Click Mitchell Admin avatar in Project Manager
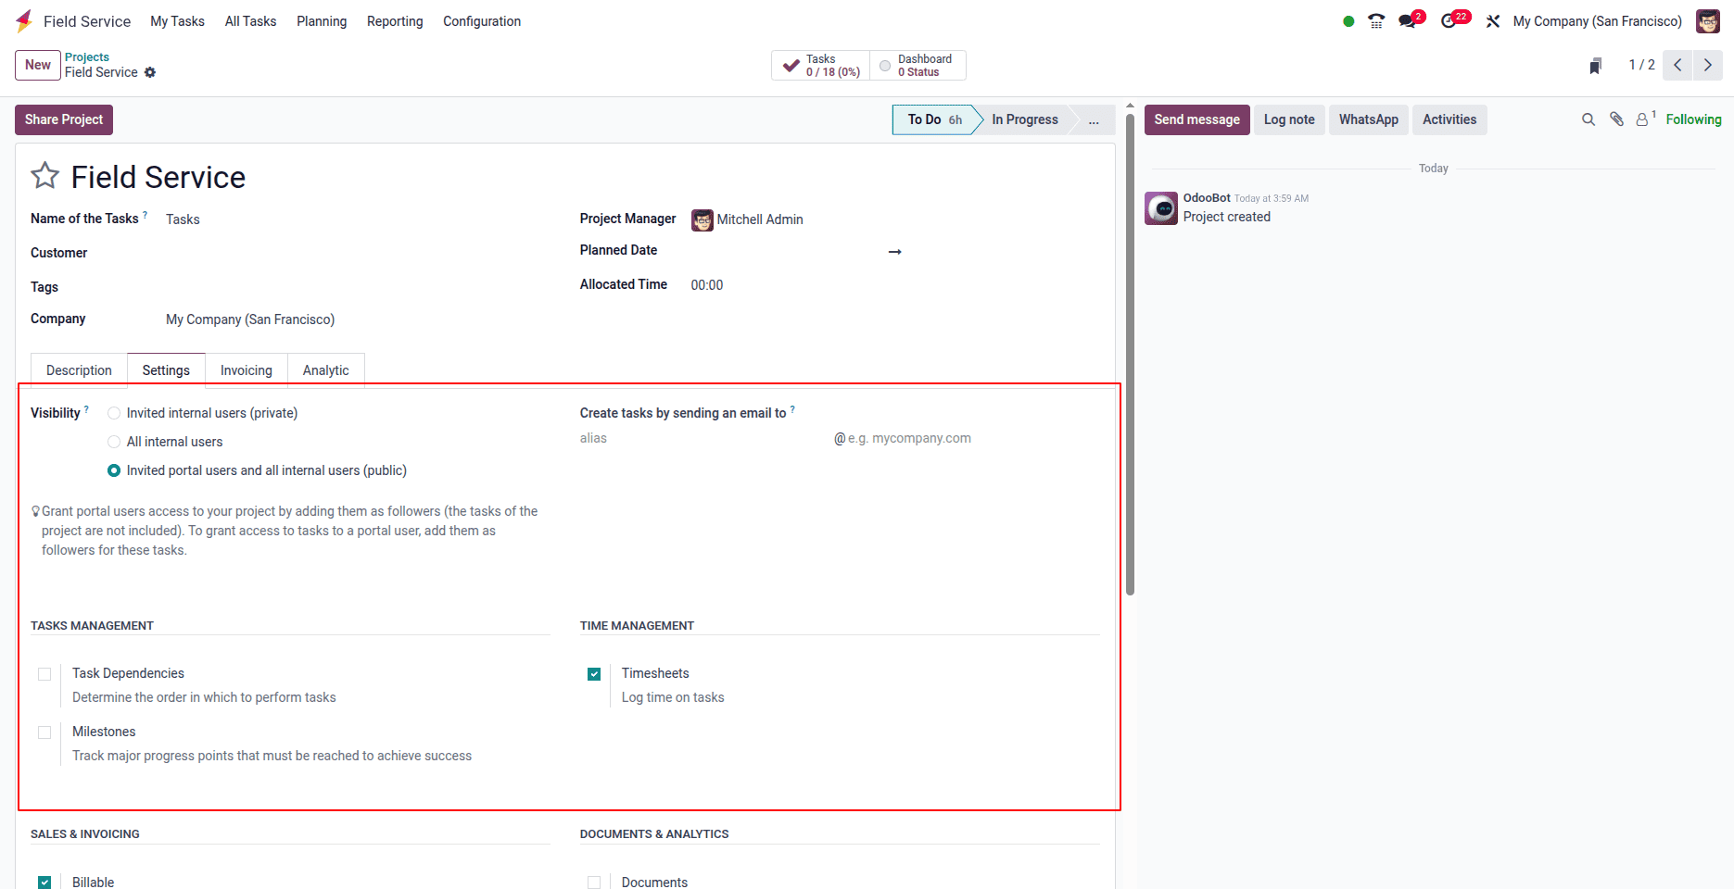The width and height of the screenshot is (1734, 889). [702, 219]
